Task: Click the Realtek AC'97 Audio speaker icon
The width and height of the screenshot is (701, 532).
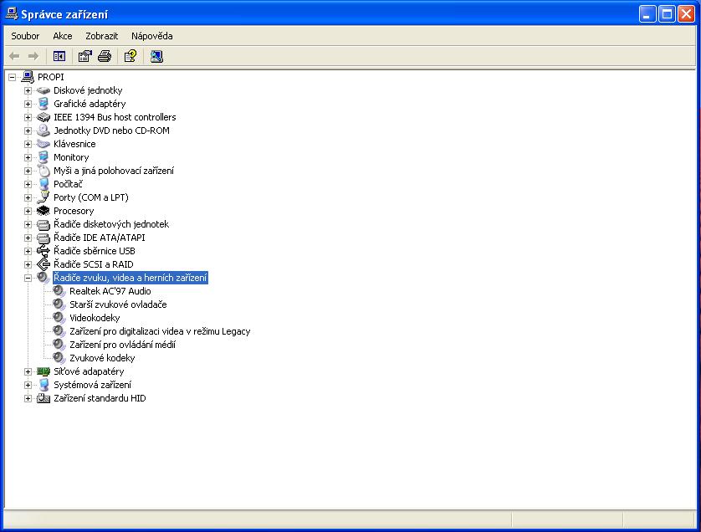Action: point(59,291)
